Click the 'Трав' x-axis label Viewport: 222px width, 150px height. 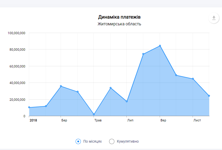98,120
